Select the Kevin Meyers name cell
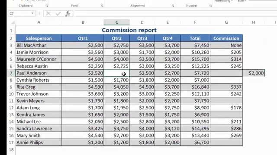This screenshot has height=155, width=277. (x=39, y=101)
